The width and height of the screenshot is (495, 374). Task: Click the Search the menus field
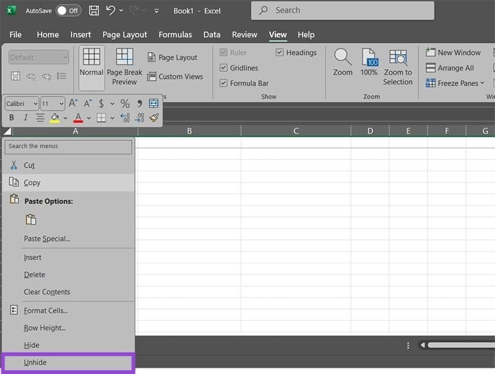68,147
